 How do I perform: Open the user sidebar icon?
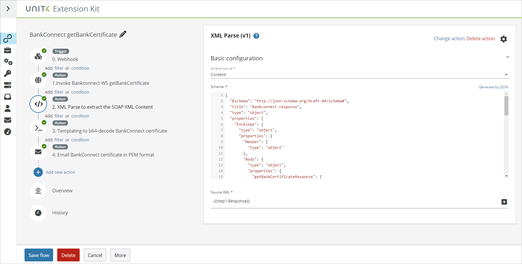click(8, 108)
